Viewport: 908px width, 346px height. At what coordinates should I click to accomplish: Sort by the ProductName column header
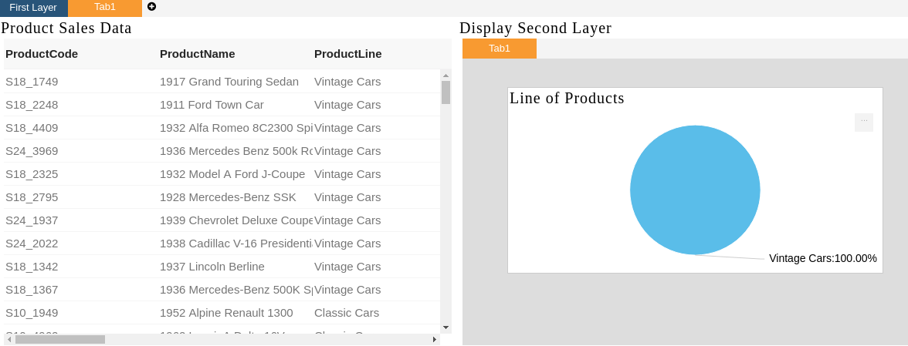tap(198, 54)
